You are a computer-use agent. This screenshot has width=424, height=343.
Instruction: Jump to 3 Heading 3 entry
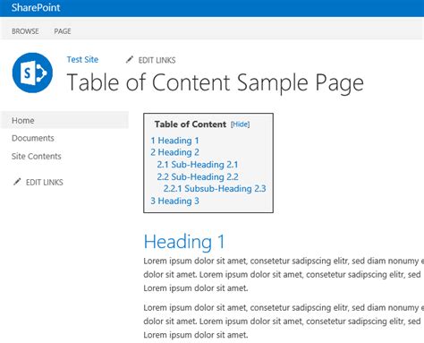174,201
